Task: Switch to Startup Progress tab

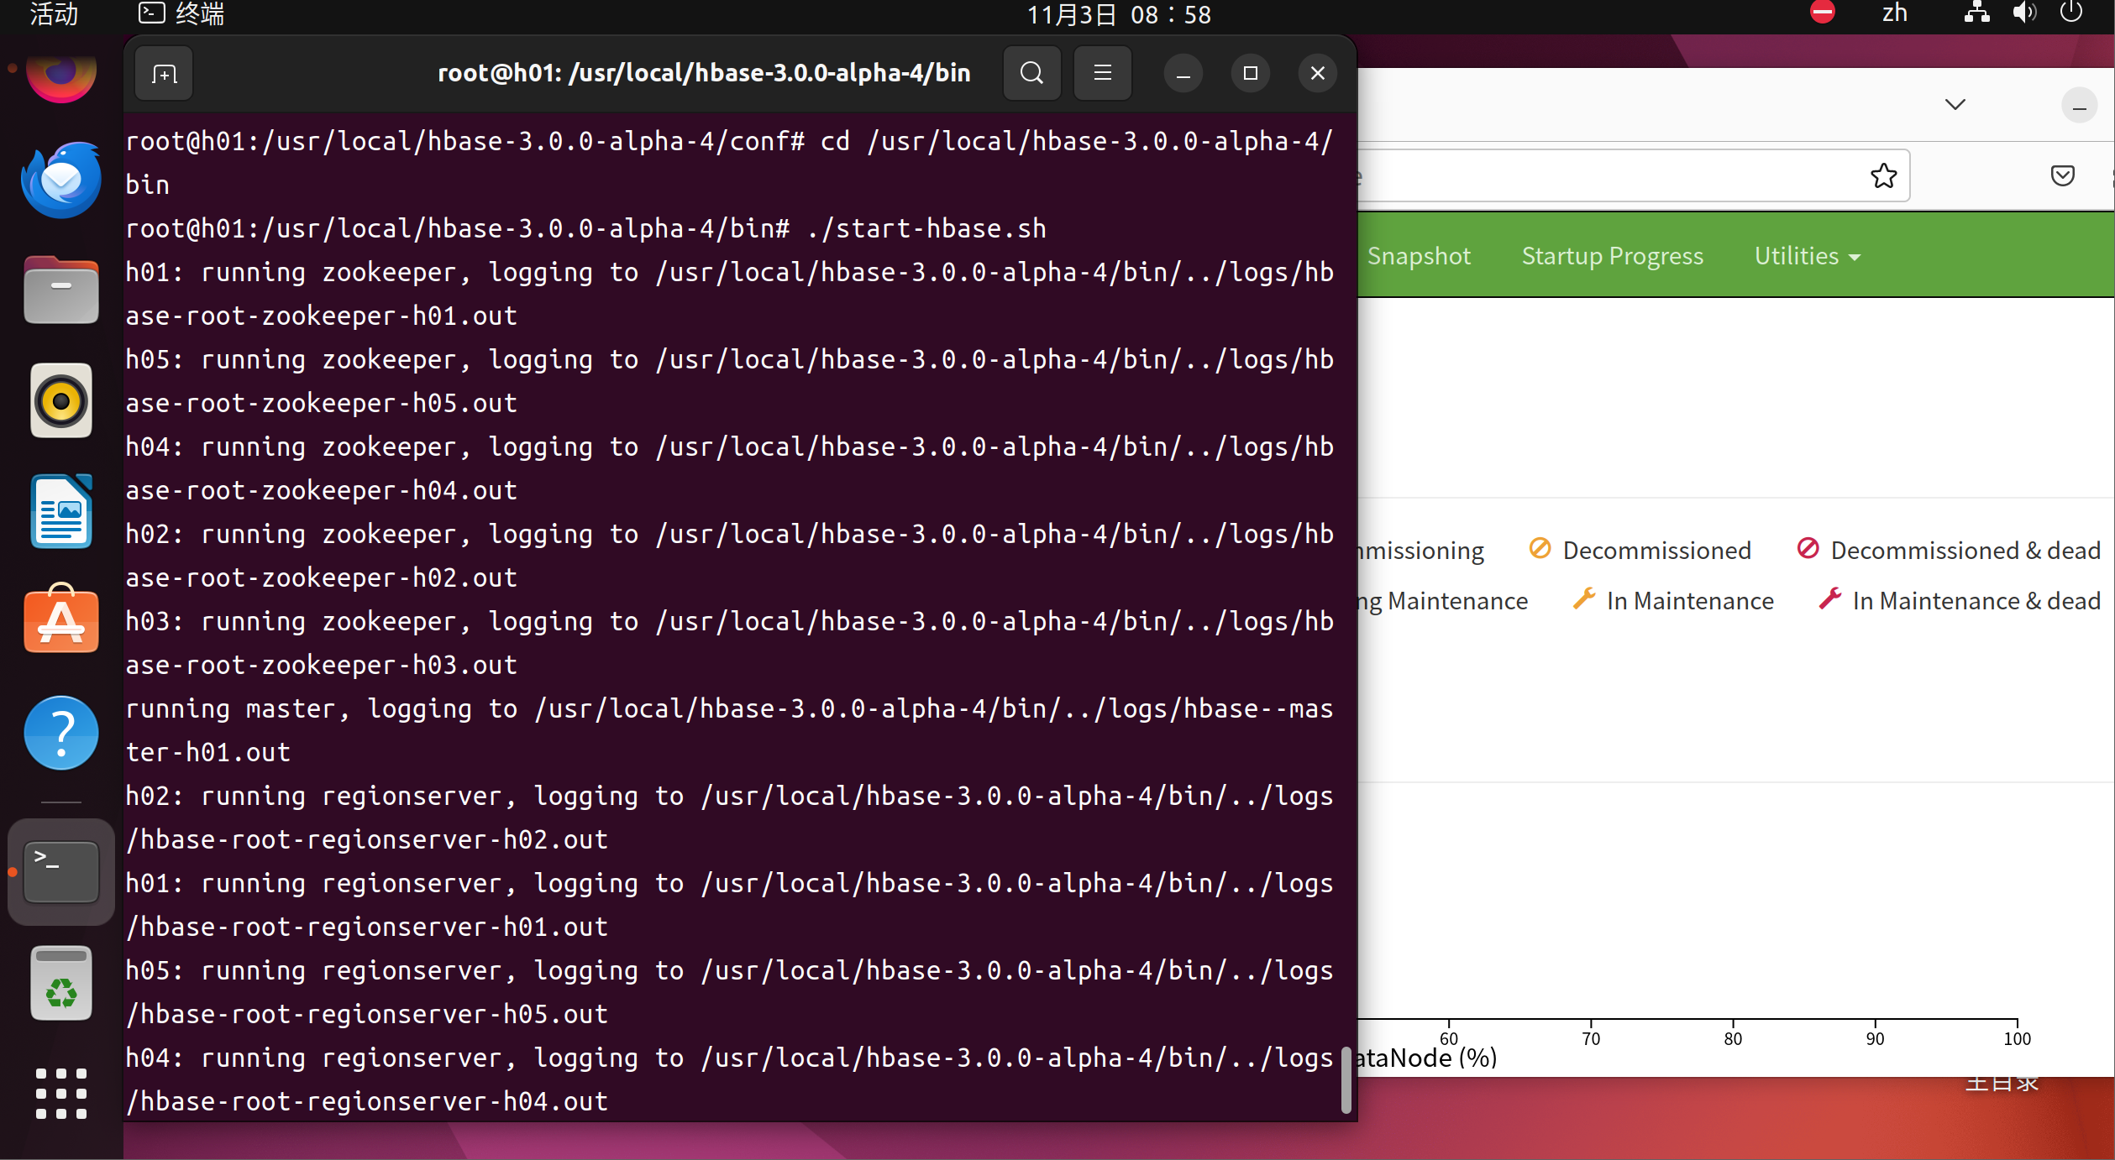Action: coord(1612,256)
